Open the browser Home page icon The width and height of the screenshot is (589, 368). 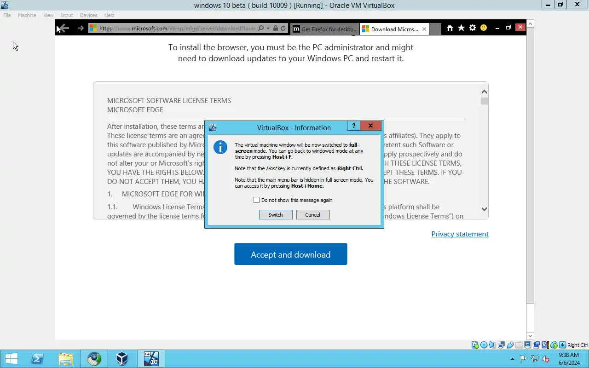(x=450, y=28)
